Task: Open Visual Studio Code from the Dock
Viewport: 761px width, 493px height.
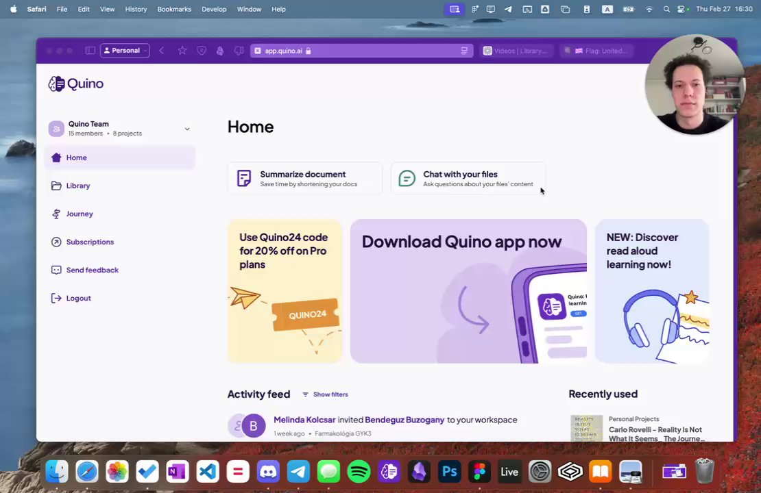Action: (208, 471)
